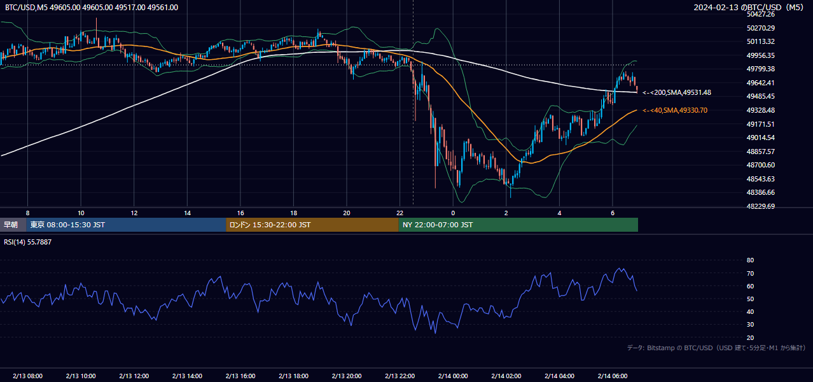
Task: Click the 2/13 16:00 date axis label
Action: [x=240, y=376]
